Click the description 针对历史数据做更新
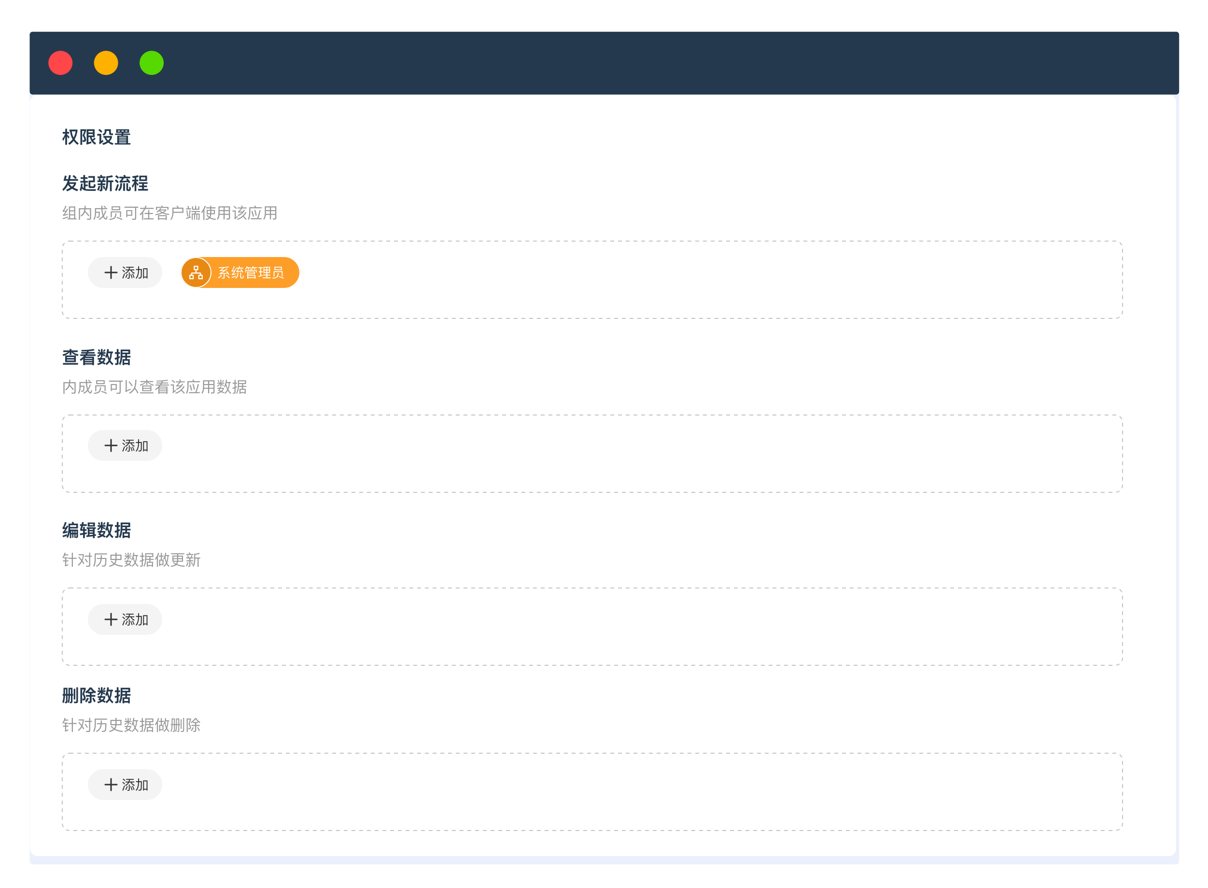Image resolution: width=1208 pixels, height=888 pixels. (x=131, y=559)
